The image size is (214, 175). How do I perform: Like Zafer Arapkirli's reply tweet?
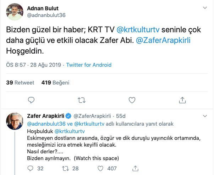point(100,168)
